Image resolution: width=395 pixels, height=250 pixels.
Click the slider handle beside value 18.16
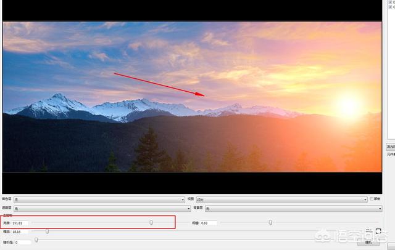(x=48, y=231)
